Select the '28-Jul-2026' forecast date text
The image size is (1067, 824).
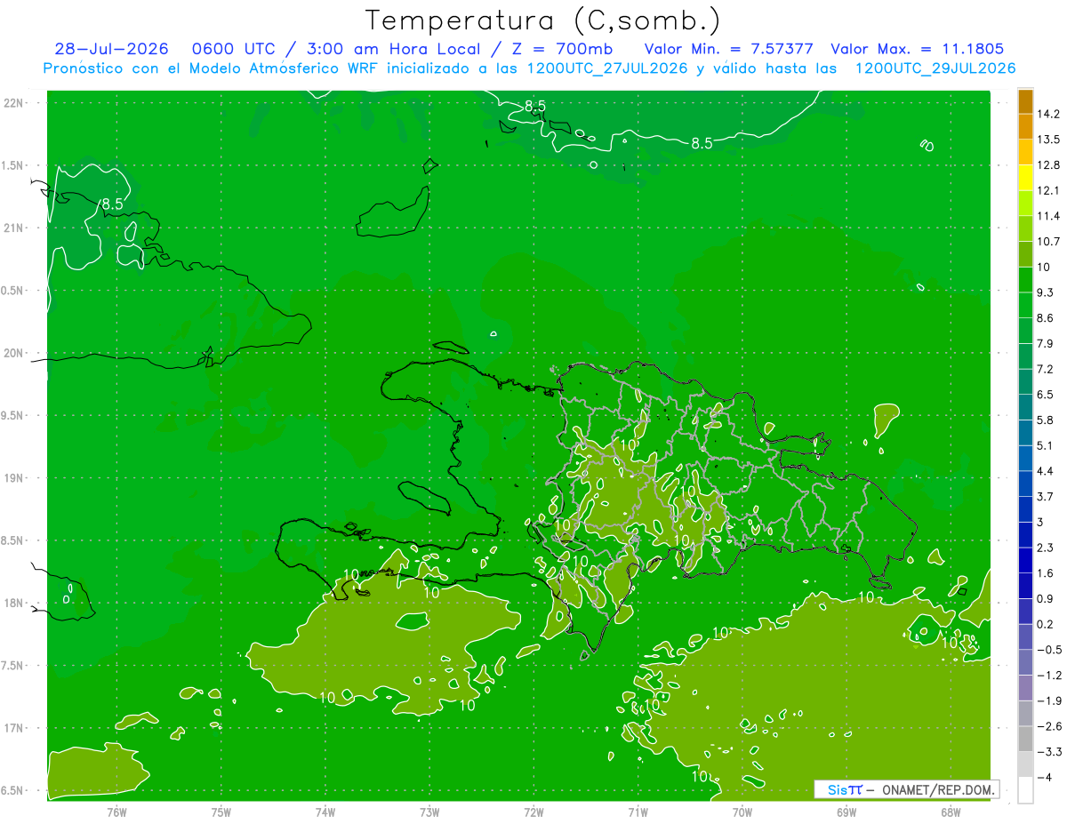tap(111, 49)
